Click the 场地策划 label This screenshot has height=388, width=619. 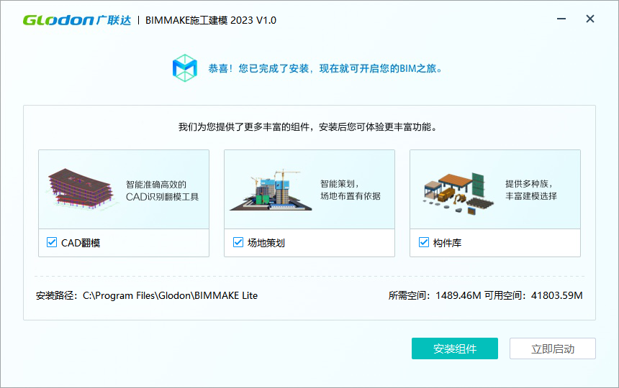pyautogui.click(x=266, y=243)
